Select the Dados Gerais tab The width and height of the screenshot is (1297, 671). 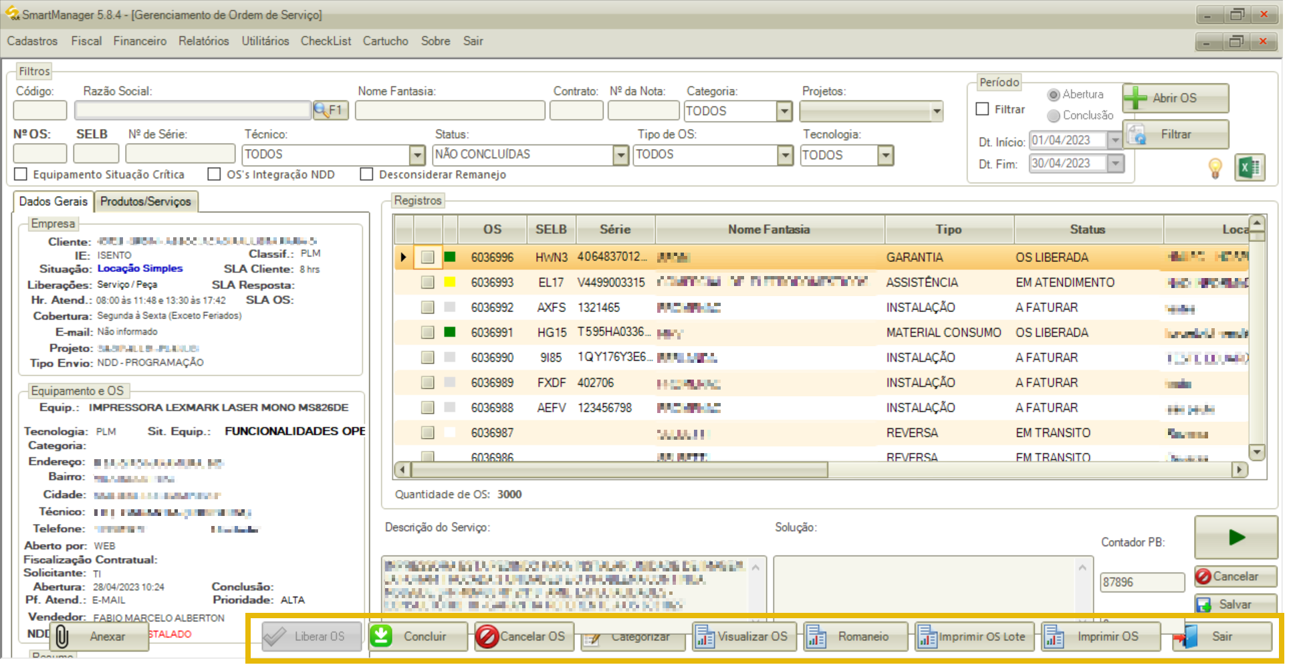click(x=53, y=201)
